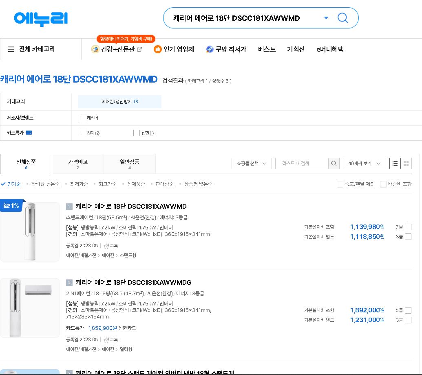The image size is (422, 375).
Task: Click price 1,231,000원
Action: (367, 320)
